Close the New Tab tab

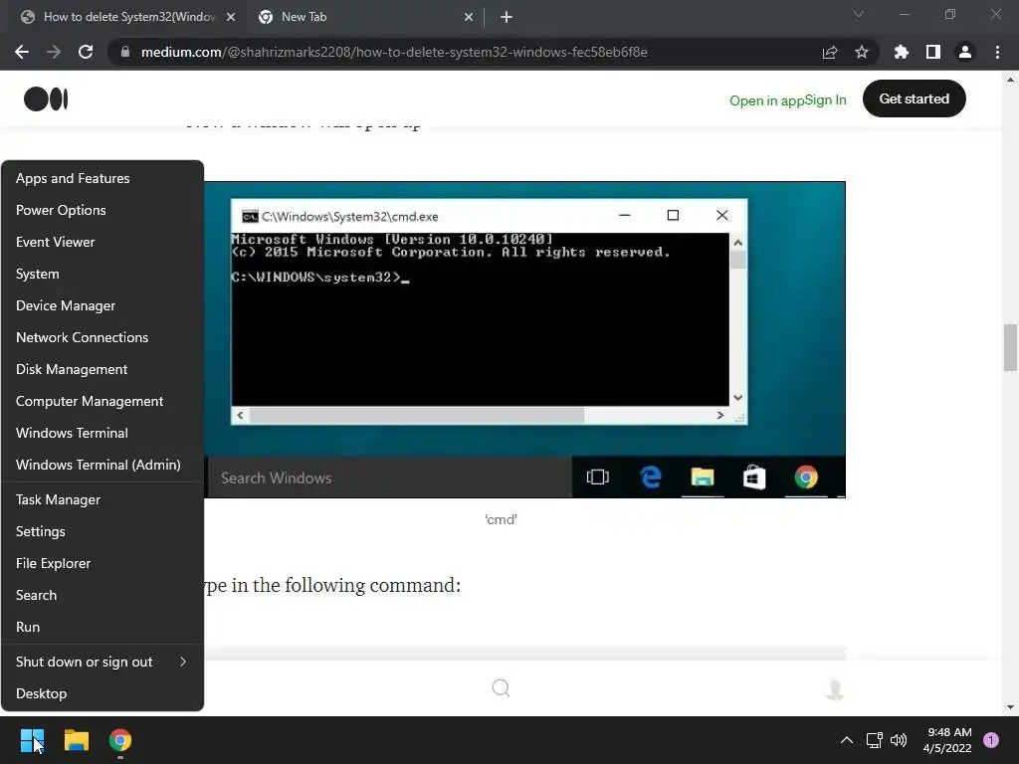[x=469, y=18]
